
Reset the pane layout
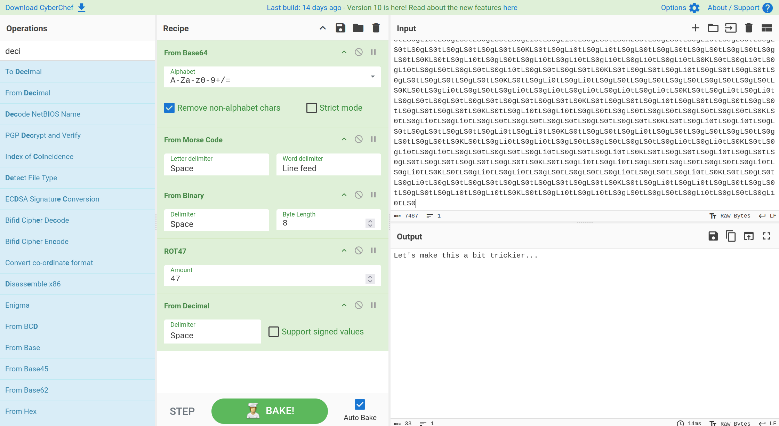click(x=766, y=28)
